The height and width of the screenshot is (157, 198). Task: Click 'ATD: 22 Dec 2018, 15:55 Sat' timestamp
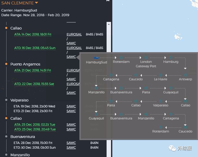coord(34,84)
